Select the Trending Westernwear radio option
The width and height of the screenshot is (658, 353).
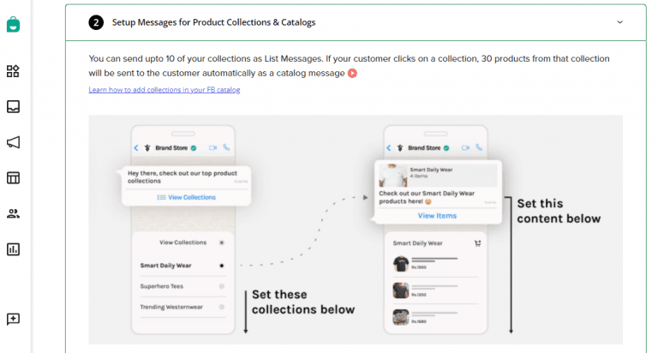(222, 307)
